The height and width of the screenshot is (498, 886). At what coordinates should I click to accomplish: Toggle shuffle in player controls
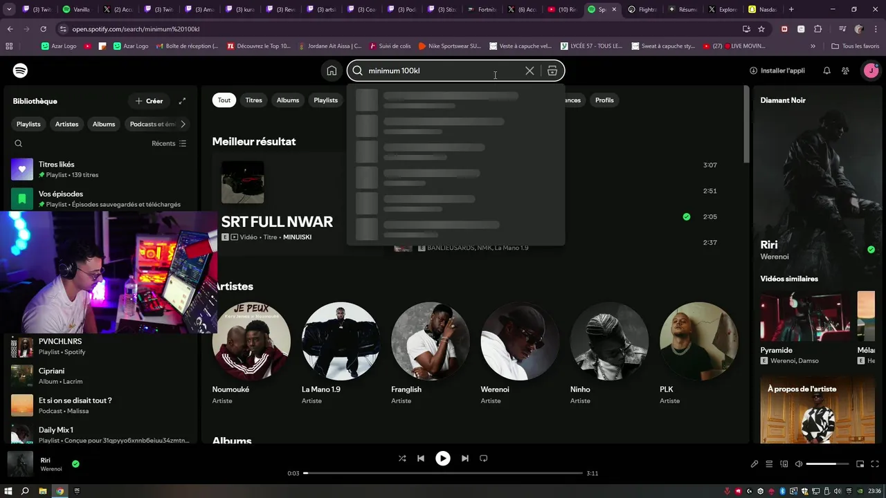(402, 458)
